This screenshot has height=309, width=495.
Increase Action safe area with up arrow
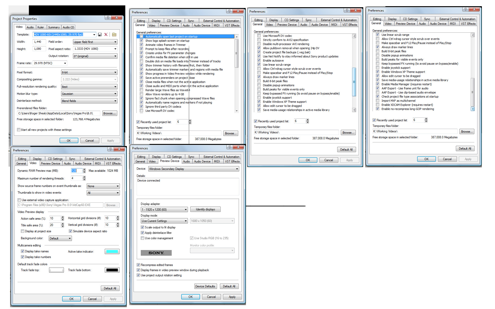[x=62, y=217]
